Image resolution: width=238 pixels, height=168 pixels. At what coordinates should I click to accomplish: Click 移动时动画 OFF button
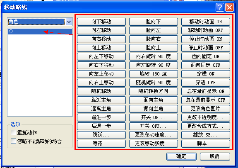[x=206, y=30]
